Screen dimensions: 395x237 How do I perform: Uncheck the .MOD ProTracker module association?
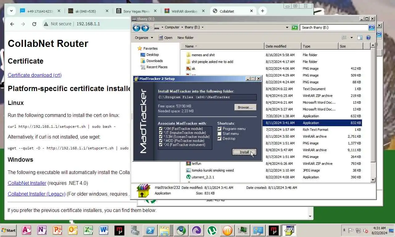[x=160, y=141]
